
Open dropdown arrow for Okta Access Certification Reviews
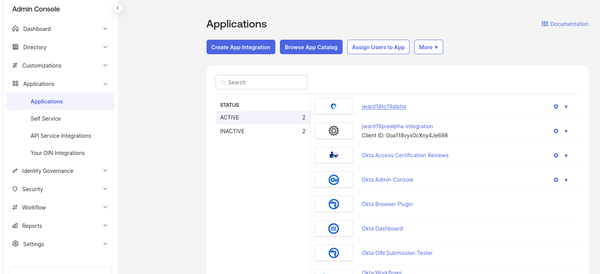pyautogui.click(x=566, y=156)
